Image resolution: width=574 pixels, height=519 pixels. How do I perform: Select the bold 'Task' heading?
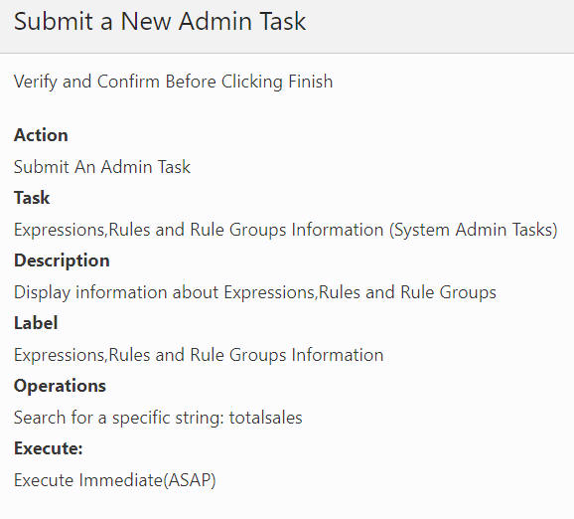coord(32,198)
